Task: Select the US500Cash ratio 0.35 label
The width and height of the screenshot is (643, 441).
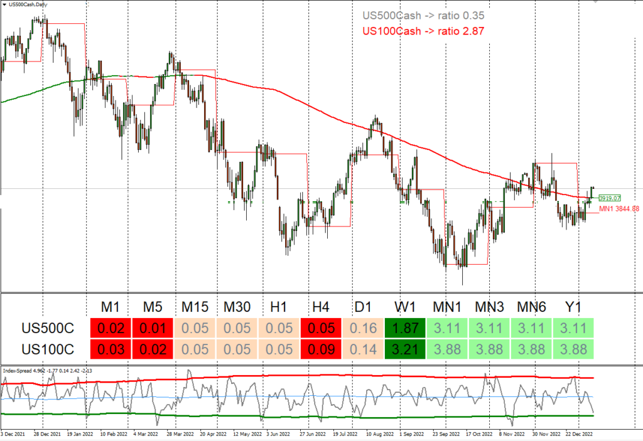Action: point(423,16)
